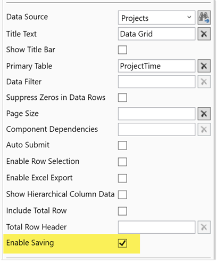Click the Primary Table field showing ProjectTime
The width and height of the screenshot is (217, 261).
pyautogui.click(x=156, y=66)
